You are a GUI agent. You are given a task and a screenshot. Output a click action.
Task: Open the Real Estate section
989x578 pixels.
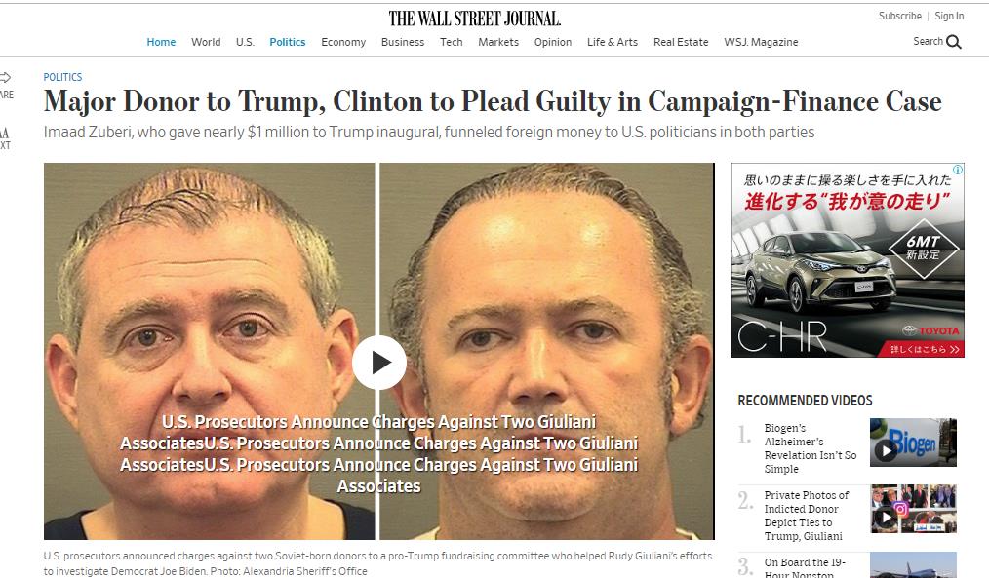pos(681,42)
